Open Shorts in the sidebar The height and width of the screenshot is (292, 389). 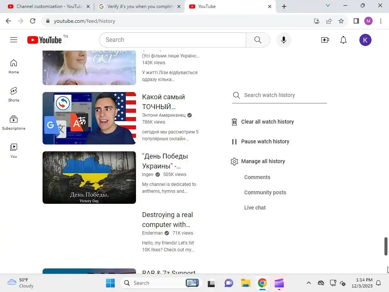[x=14, y=95]
